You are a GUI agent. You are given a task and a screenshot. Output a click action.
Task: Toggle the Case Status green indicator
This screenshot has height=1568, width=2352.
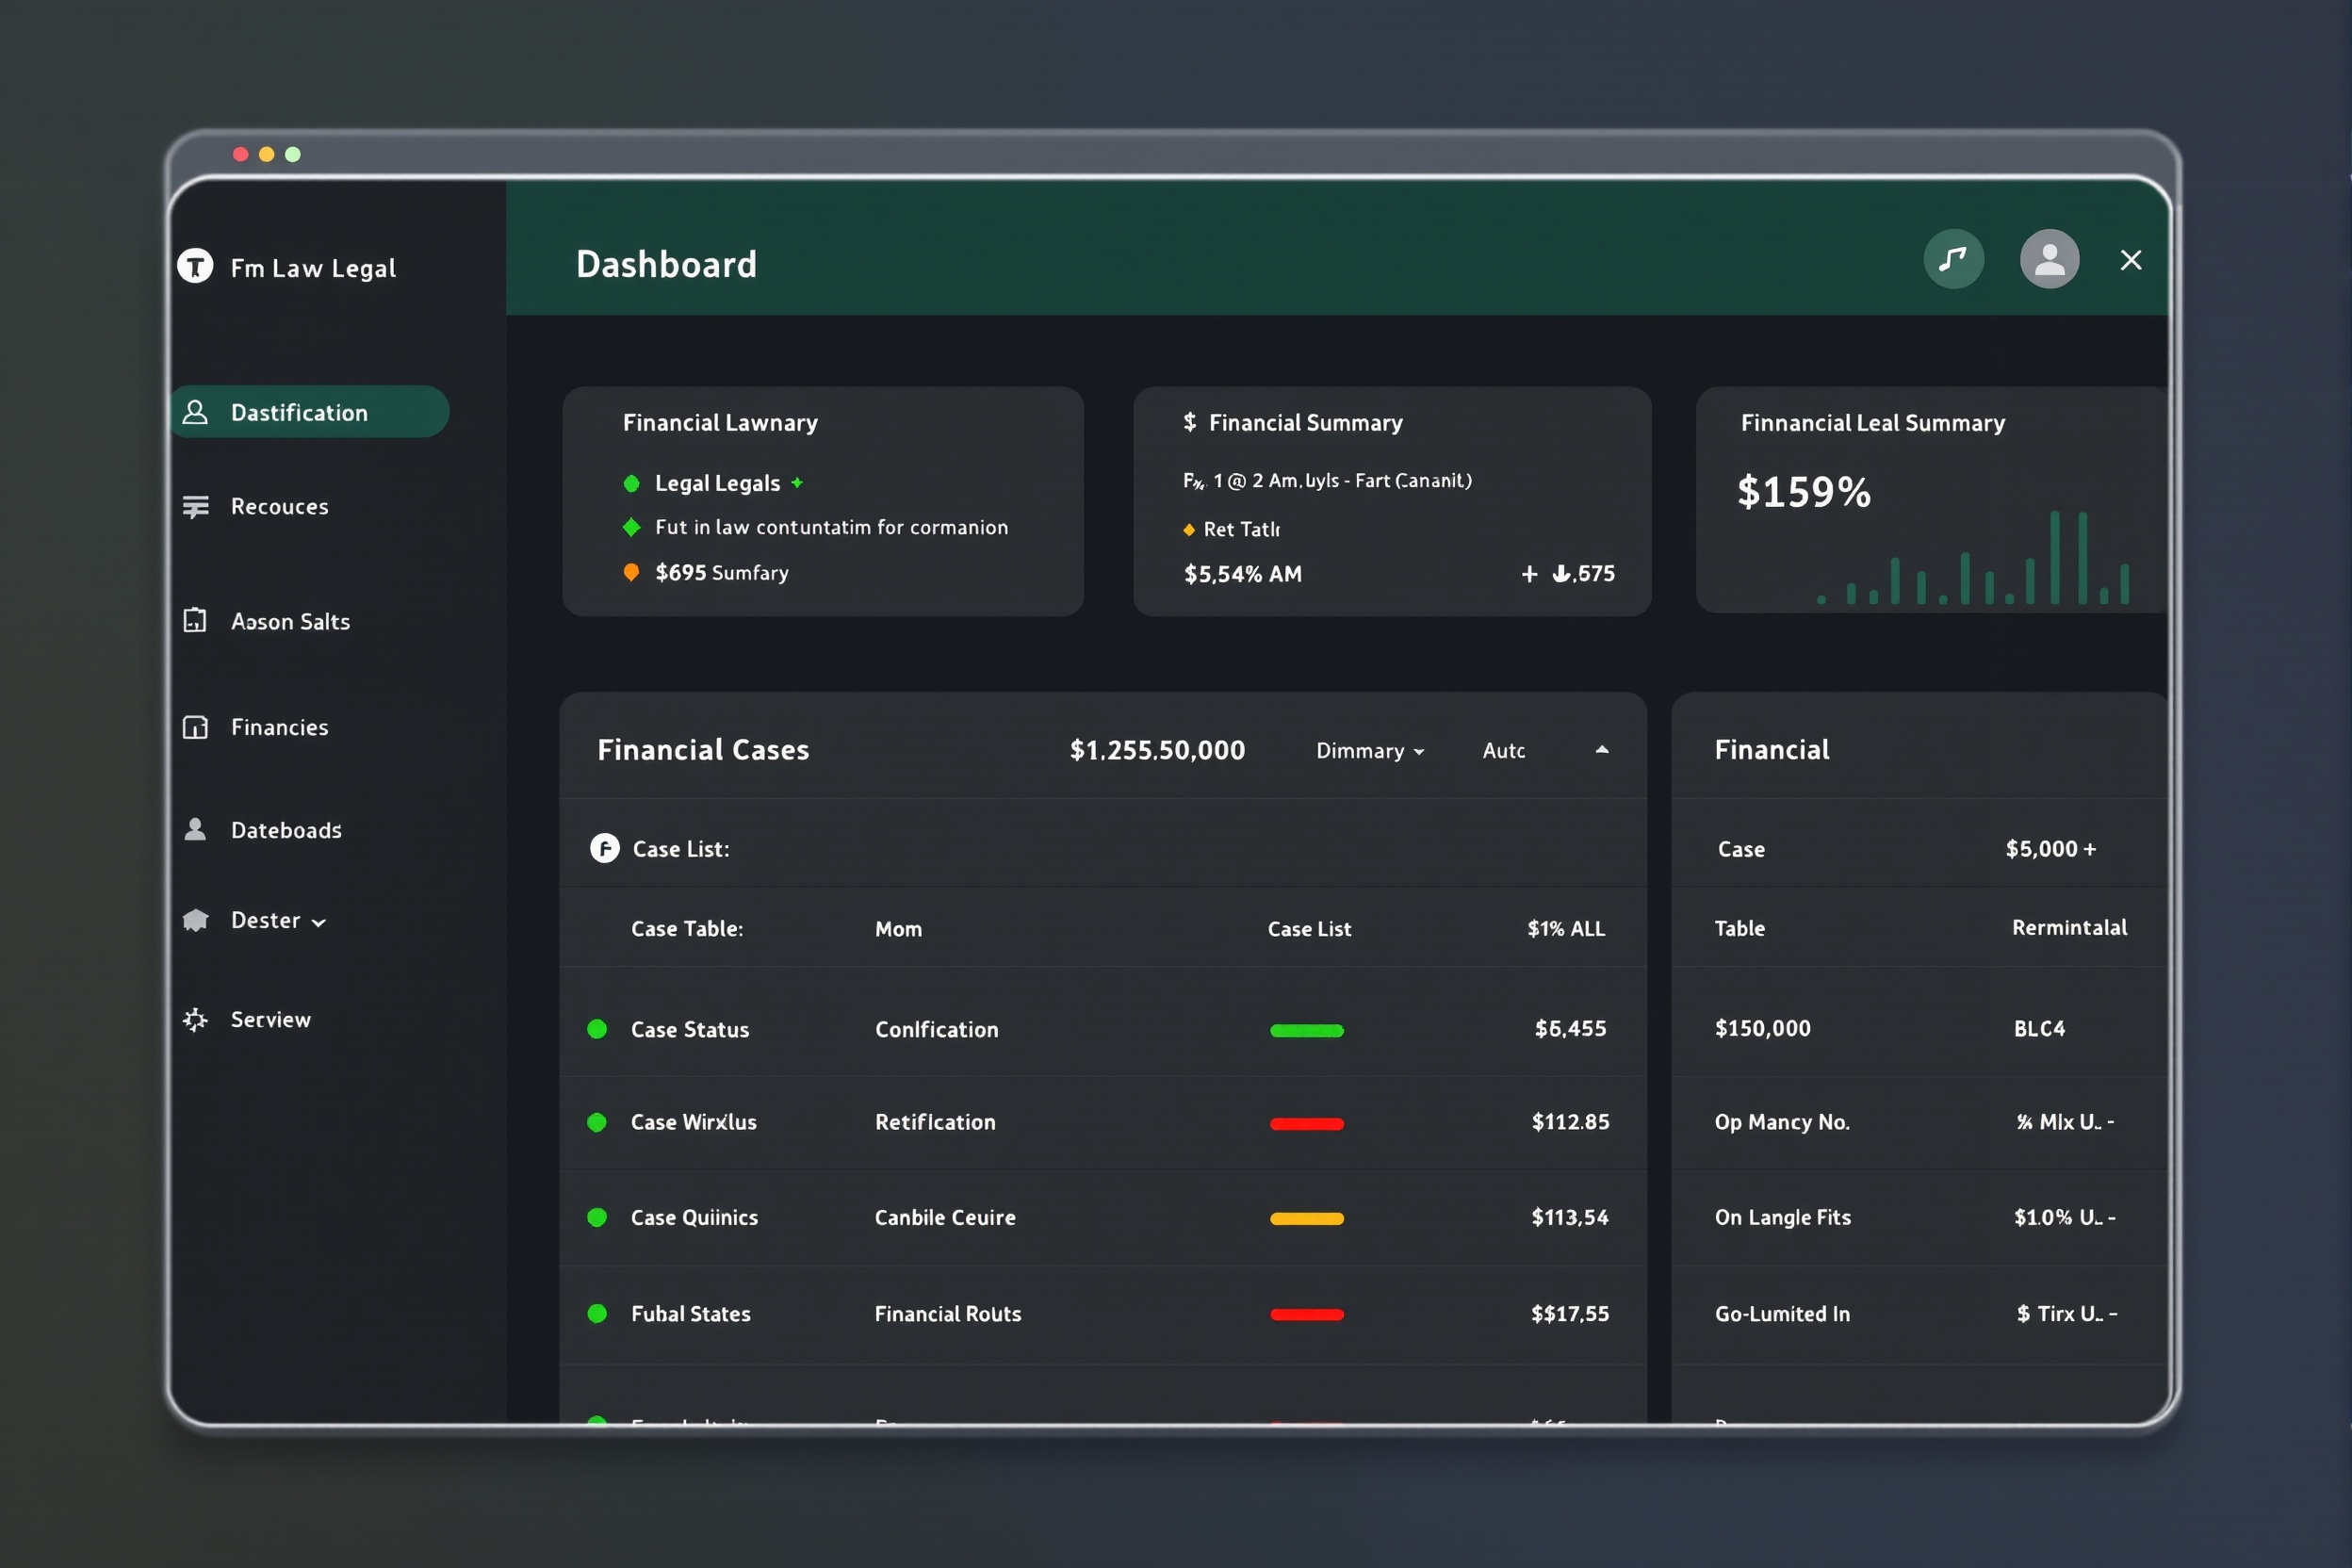point(597,1029)
